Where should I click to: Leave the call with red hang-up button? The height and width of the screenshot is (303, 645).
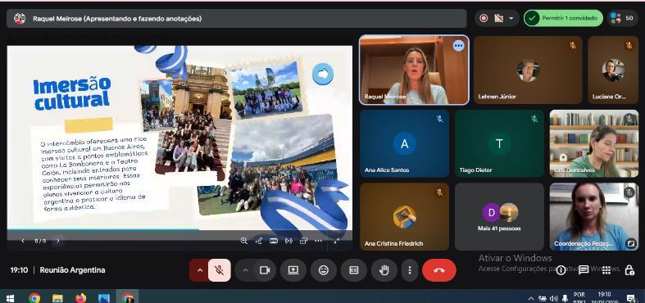(x=439, y=270)
